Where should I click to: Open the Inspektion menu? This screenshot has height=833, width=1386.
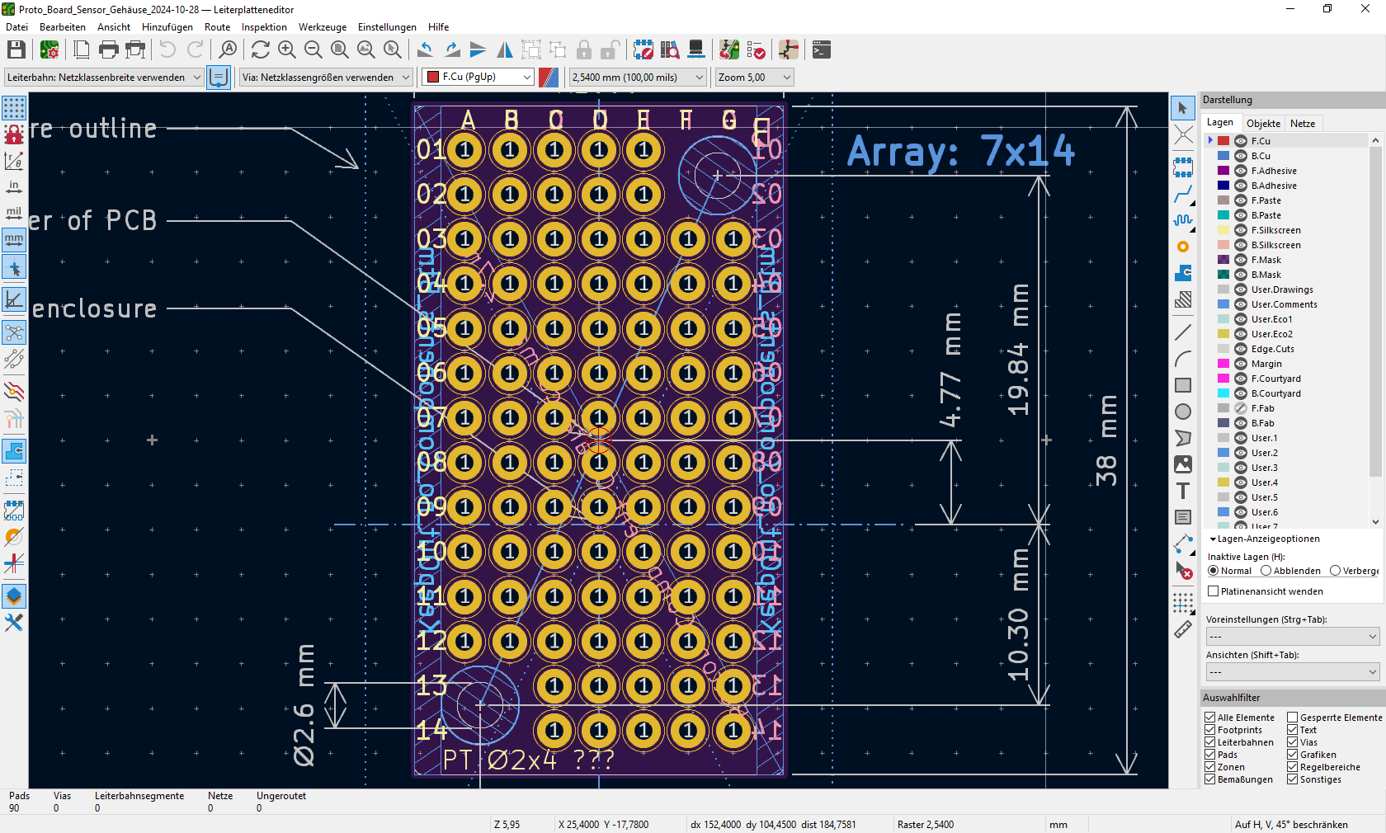[x=264, y=27]
